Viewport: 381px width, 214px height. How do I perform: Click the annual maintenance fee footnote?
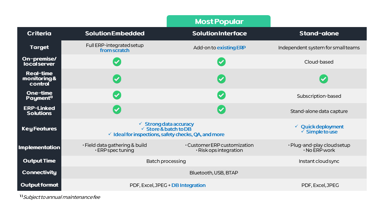[x=61, y=197]
